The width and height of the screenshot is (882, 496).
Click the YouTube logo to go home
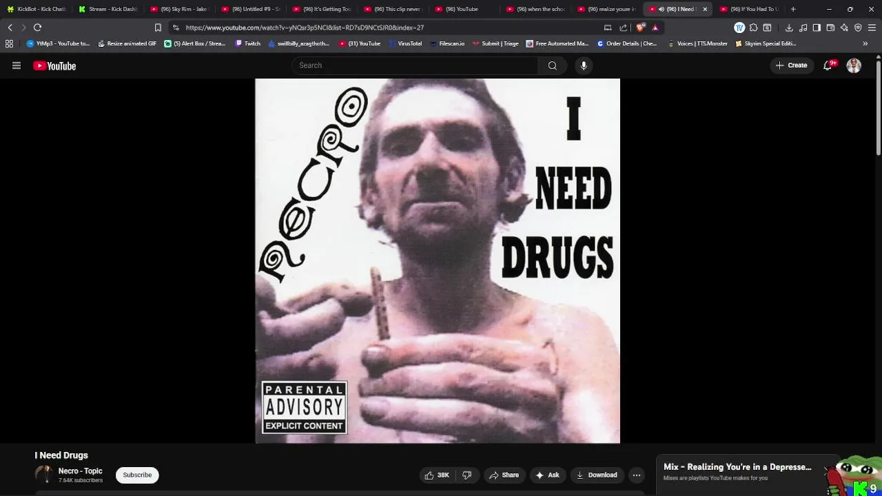54,66
